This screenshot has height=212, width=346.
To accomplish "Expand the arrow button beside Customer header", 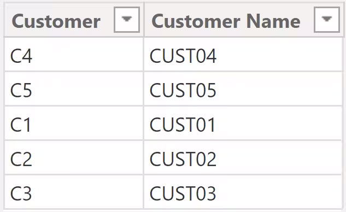I will click(127, 20).
